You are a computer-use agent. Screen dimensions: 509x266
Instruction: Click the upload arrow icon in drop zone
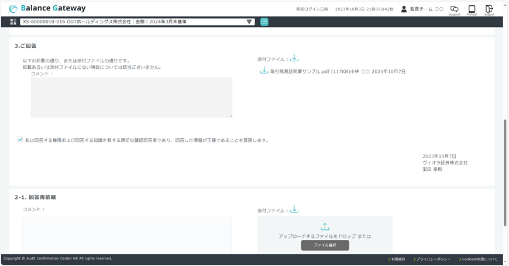[x=325, y=226]
